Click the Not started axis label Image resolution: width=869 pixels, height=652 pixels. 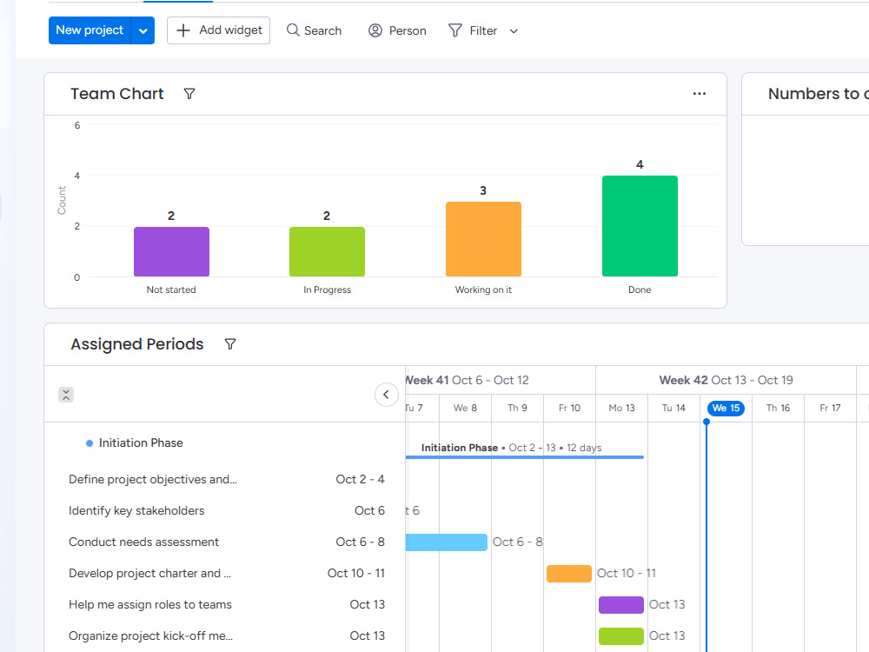pyautogui.click(x=171, y=290)
